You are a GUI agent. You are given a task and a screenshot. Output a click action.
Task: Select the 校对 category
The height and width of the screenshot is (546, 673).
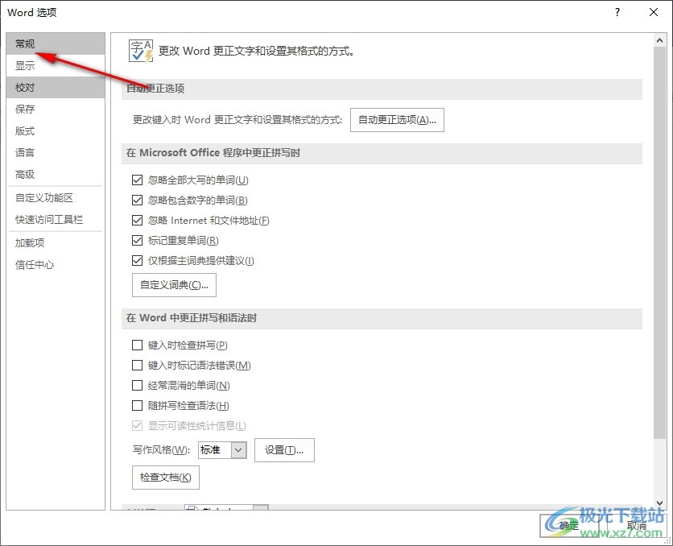click(56, 88)
